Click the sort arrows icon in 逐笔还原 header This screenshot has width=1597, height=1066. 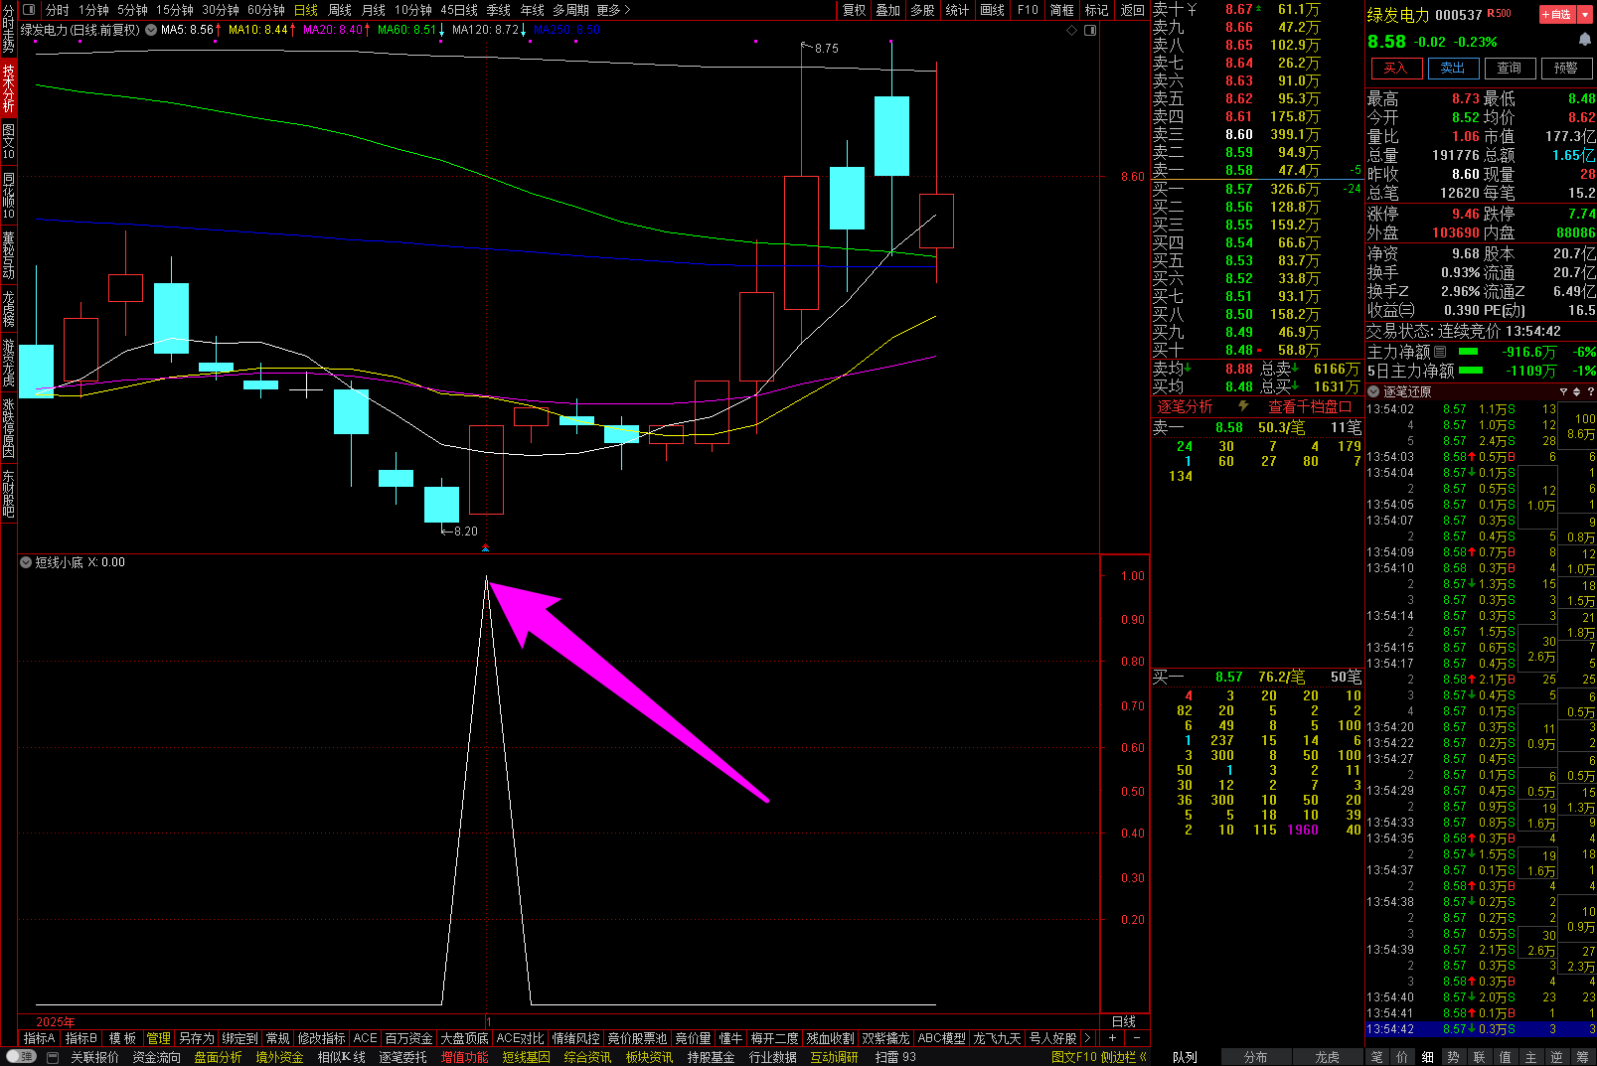click(1576, 391)
